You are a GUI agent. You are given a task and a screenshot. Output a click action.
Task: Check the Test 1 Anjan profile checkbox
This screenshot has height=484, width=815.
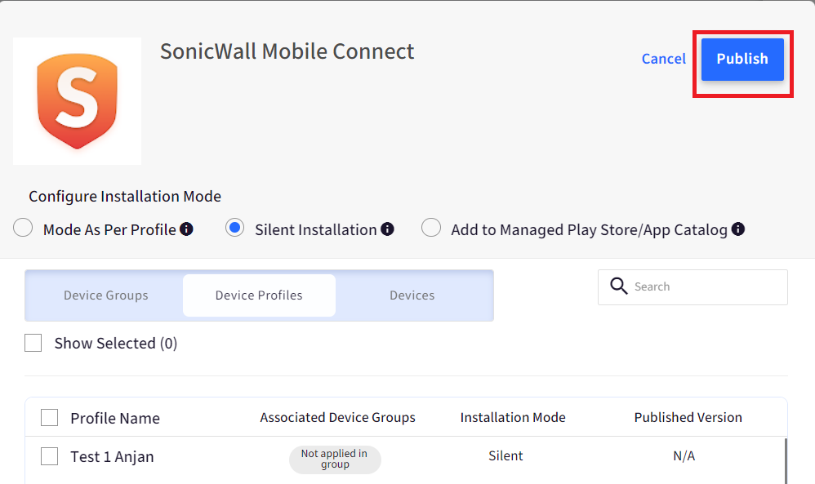(x=49, y=456)
